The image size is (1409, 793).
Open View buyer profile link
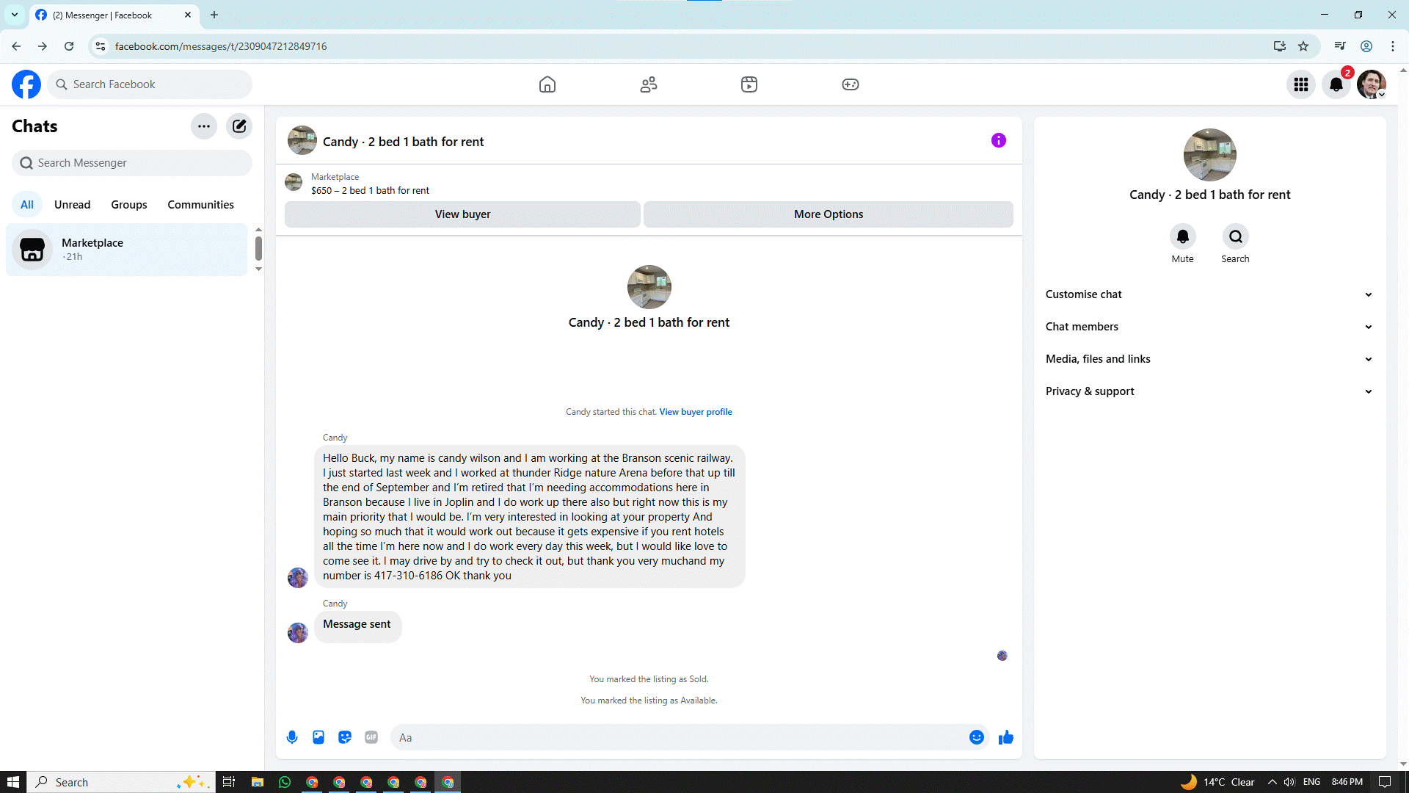[696, 412]
